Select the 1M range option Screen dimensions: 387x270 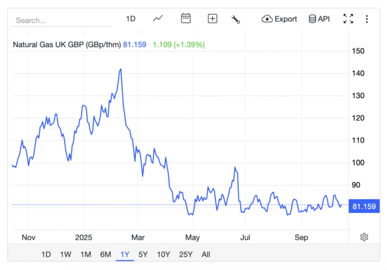click(86, 254)
